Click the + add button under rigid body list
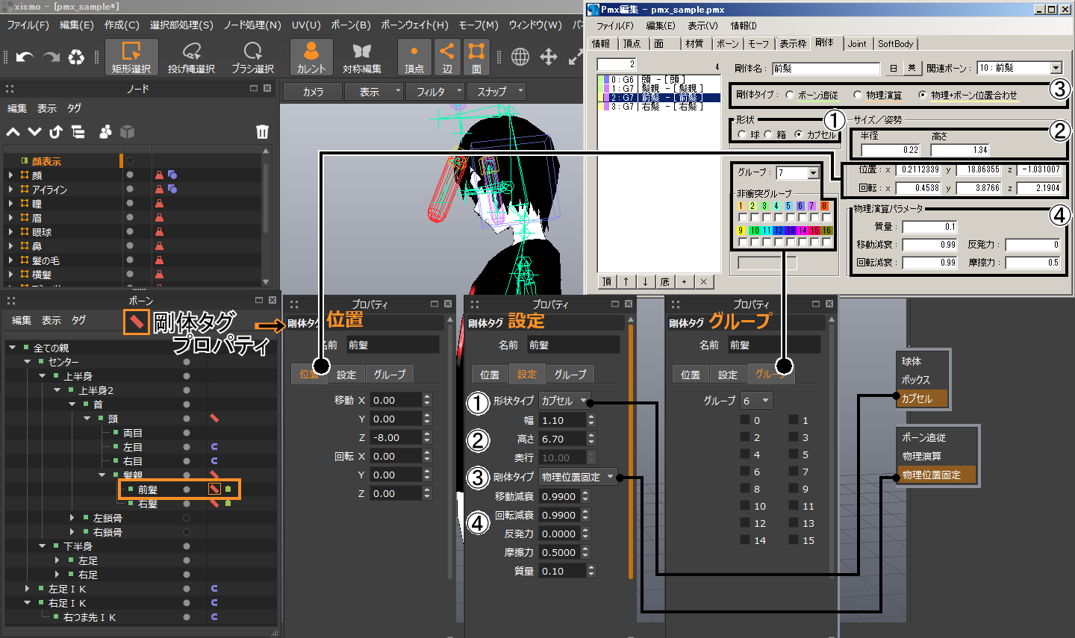The width and height of the screenshot is (1075, 638). click(x=684, y=281)
